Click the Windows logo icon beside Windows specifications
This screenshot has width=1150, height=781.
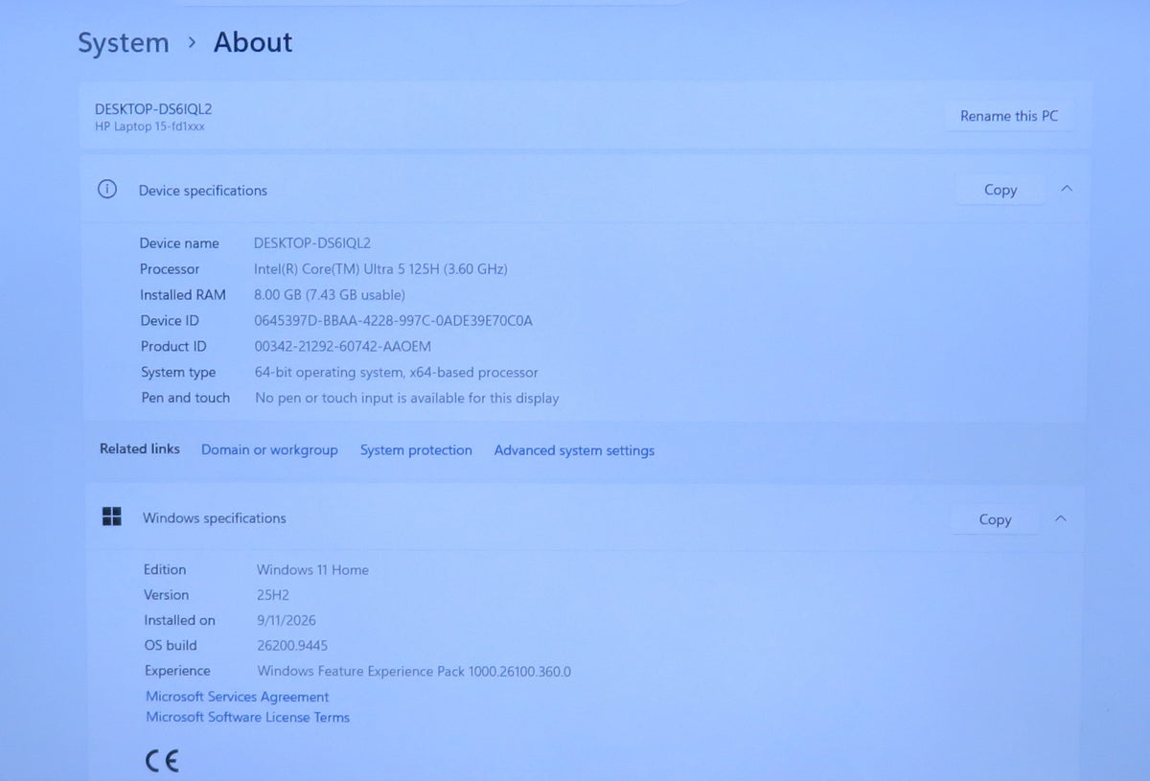coord(112,517)
